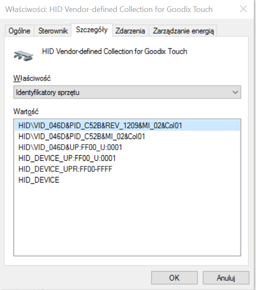Confirm with the OK button
The image size is (256, 290).
pyautogui.click(x=174, y=278)
